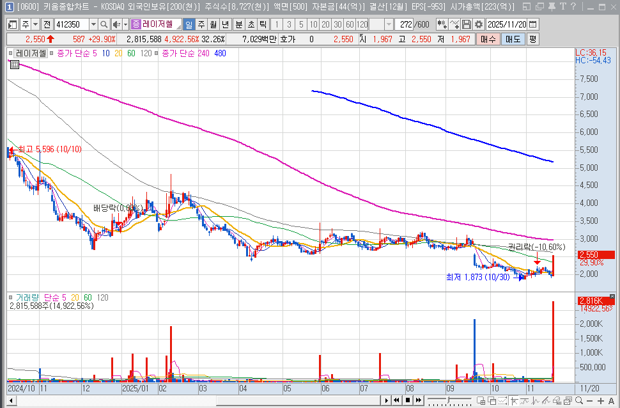Click the bottom zoom magnifier icon
The image size is (620, 408).
[x=579, y=400]
